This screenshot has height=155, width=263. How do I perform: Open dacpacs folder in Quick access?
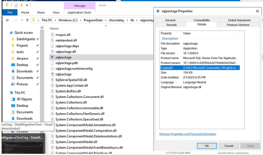(22, 58)
